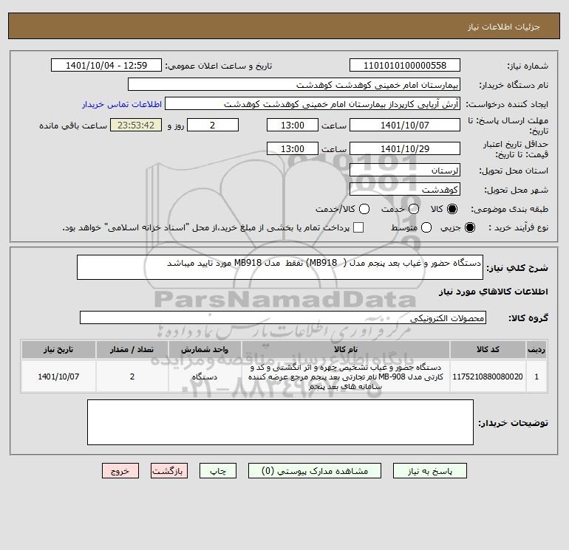Click the کد کالا column header
The image size is (569, 550).
pyautogui.click(x=488, y=349)
